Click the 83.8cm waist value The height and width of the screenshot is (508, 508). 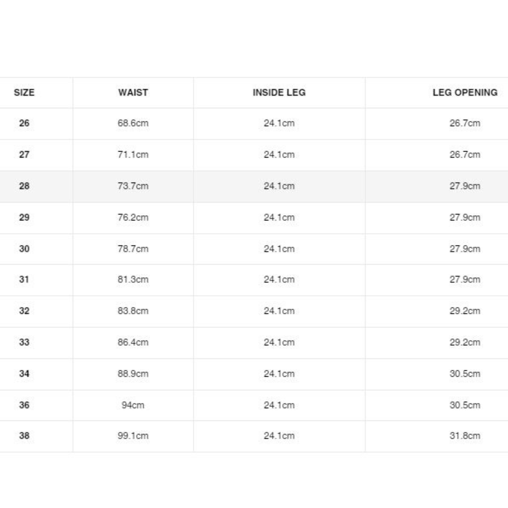[133, 311]
